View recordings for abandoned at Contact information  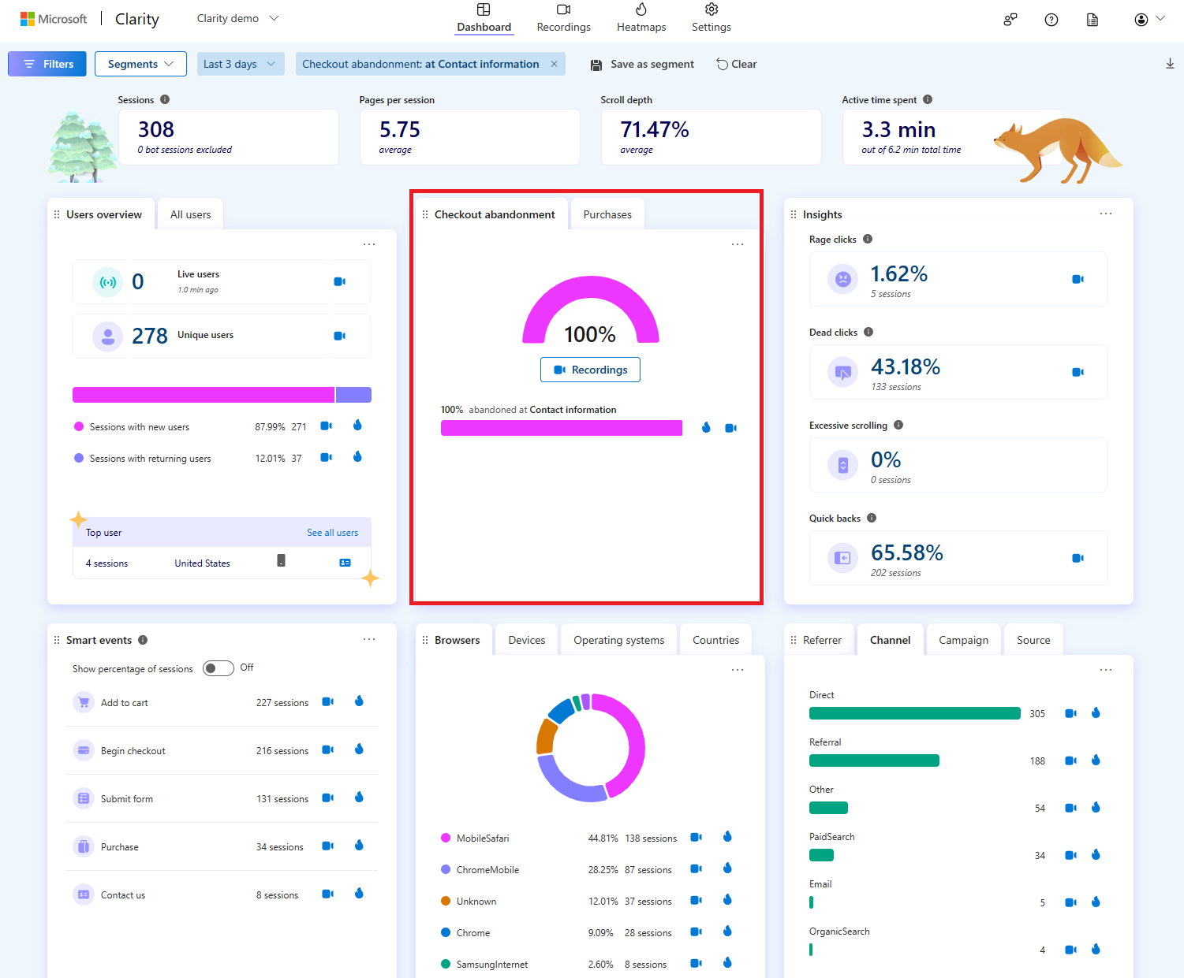(x=731, y=428)
